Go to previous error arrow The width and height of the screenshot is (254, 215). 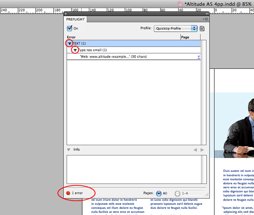pyautogui.click(x=195, y=150)
